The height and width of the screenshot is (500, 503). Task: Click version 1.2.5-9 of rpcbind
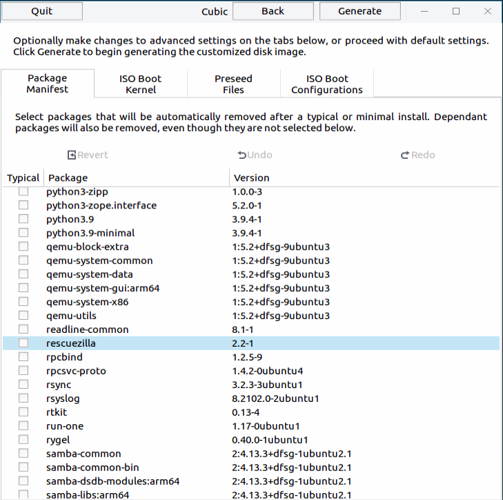point(247,357)
